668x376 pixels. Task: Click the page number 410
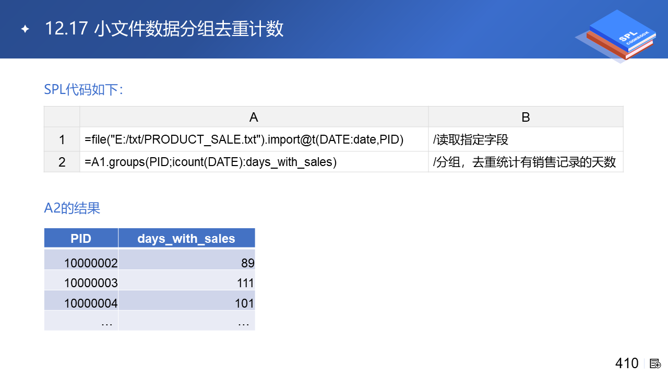(627, 363)
